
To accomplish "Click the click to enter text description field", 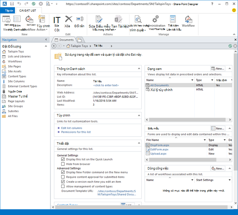I will pyautogui.click(x=106, y=85).
